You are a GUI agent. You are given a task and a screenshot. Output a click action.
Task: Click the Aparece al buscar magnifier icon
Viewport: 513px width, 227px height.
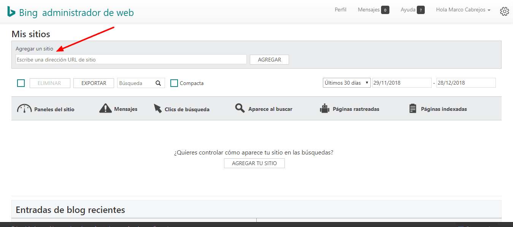(240, 109)
